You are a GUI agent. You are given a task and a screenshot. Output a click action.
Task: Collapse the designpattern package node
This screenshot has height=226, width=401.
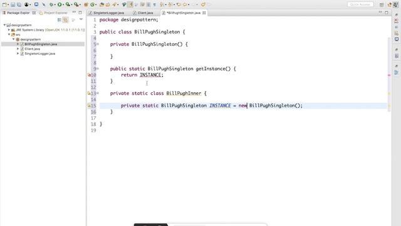pos(14,39)
